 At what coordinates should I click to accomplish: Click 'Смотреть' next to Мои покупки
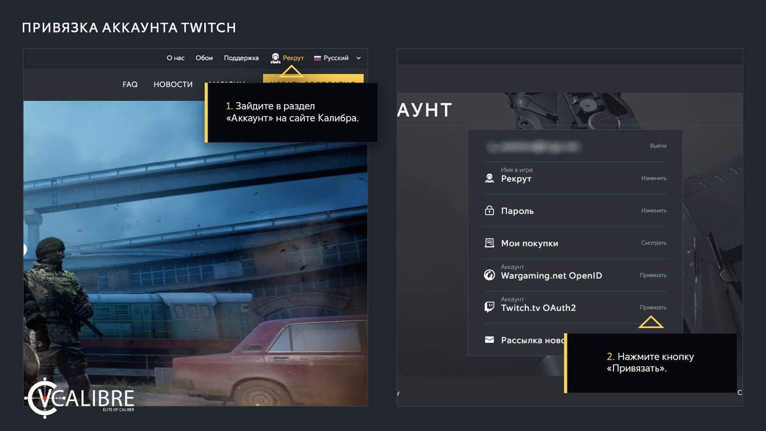pyautogui.click(x=654, y=243)
